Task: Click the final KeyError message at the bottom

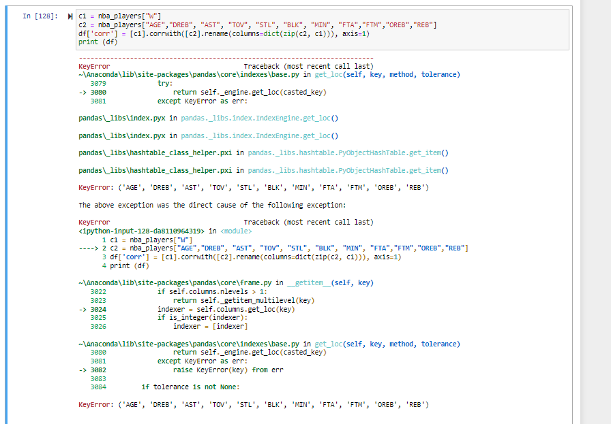Action: (x=254, y=404)
